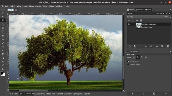Reset colors to default black and white

pos(1,76)
